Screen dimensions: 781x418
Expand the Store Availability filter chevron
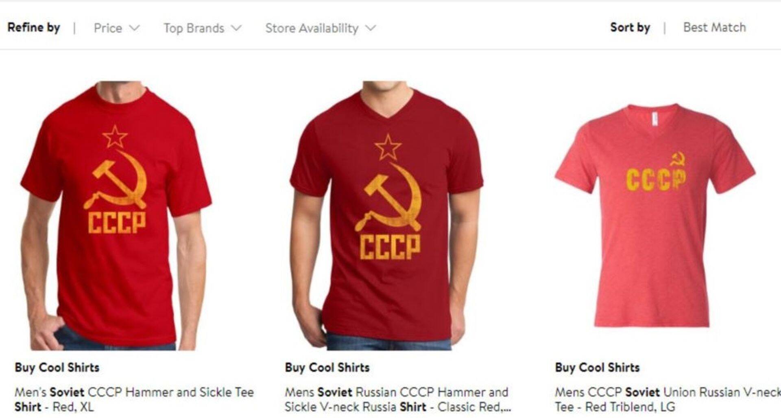click(x=371, y=28)
